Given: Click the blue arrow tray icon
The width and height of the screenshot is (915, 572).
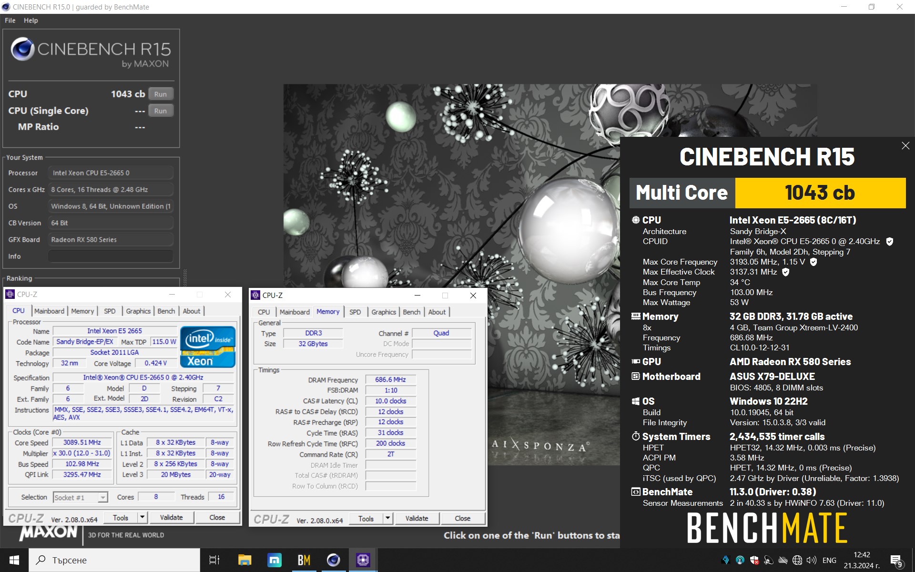Looking at the screenshot, I should pyautogui.click(x=726, y=560).
